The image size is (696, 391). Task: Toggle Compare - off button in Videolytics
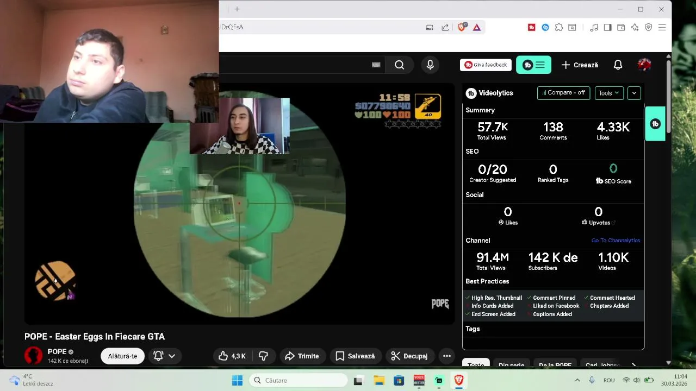[x=563, y=93]
